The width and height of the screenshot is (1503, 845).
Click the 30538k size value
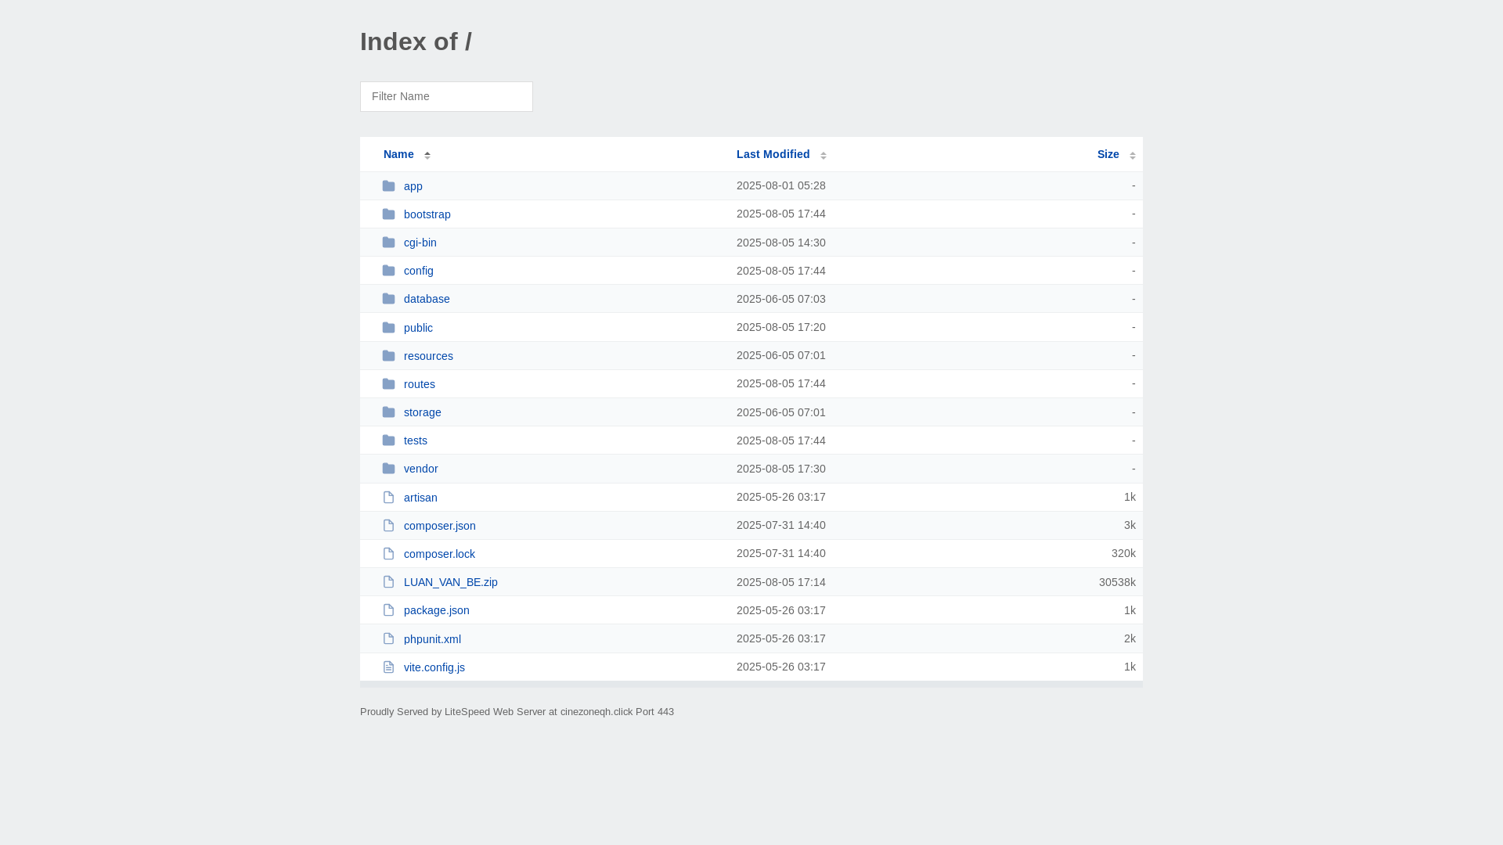[x=1117, y=582]
